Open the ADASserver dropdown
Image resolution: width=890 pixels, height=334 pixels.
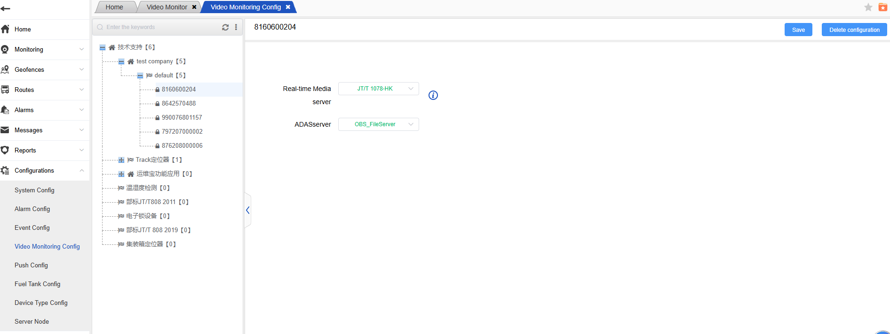[378, 124]
